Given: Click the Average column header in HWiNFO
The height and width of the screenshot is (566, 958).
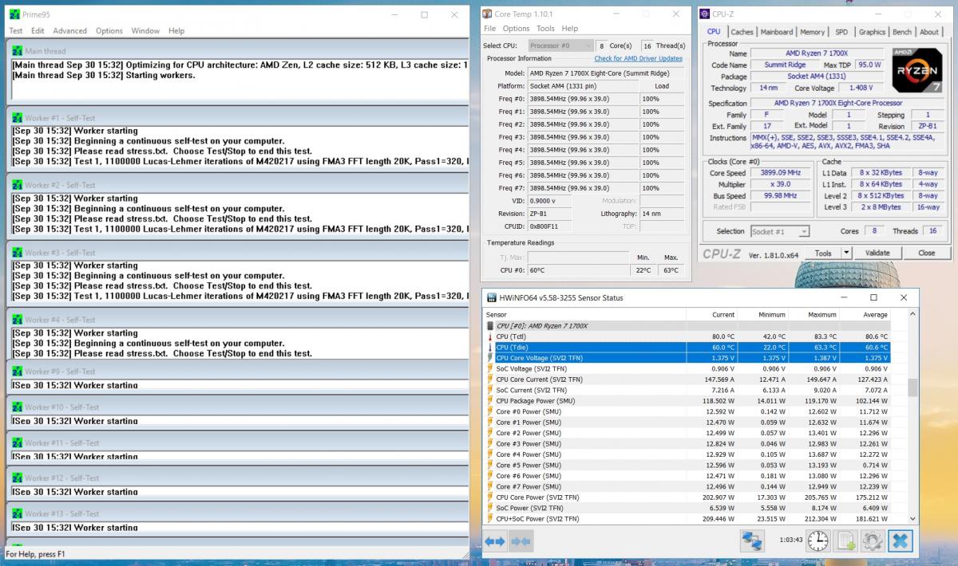Looking at the screenshot, I should 865,315.
